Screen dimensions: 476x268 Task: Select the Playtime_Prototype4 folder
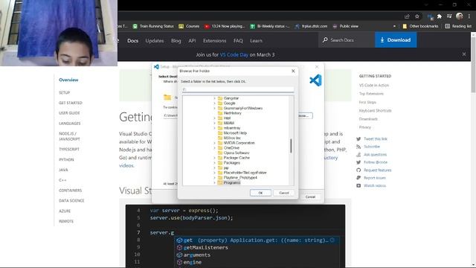240,177
